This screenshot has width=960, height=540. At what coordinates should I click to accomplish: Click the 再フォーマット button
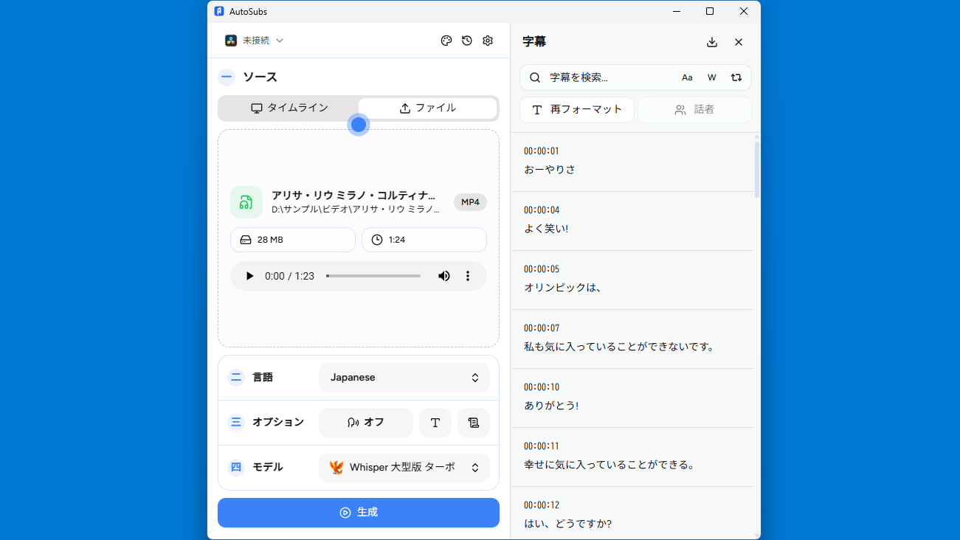[x=577, y=109]
